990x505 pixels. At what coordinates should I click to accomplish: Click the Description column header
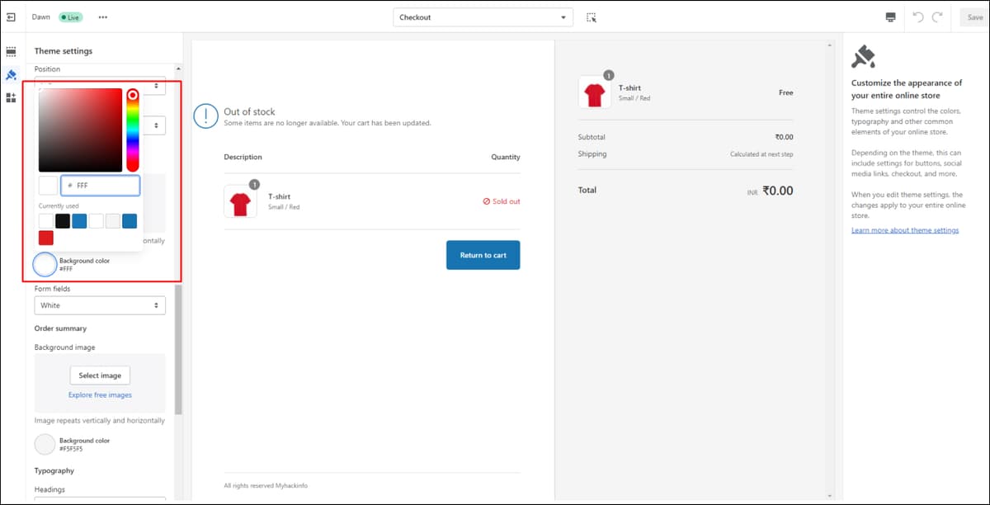tap(243, 157)
